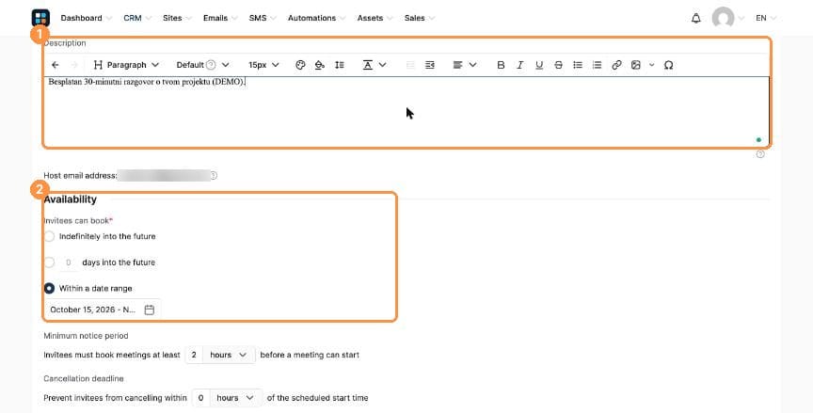Viewport: 813px width, 413px height.
Task: Open the special characters omega icon
Action: [668, 65]
